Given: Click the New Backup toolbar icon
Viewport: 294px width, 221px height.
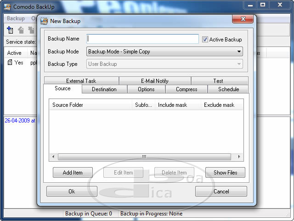Looking at the screenshot, I should pos(10,30).
